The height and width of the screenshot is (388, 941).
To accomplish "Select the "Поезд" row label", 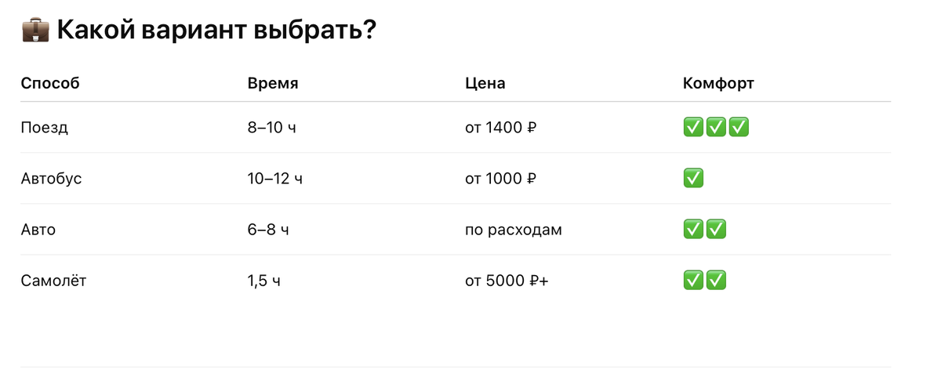I will (45, 127).
